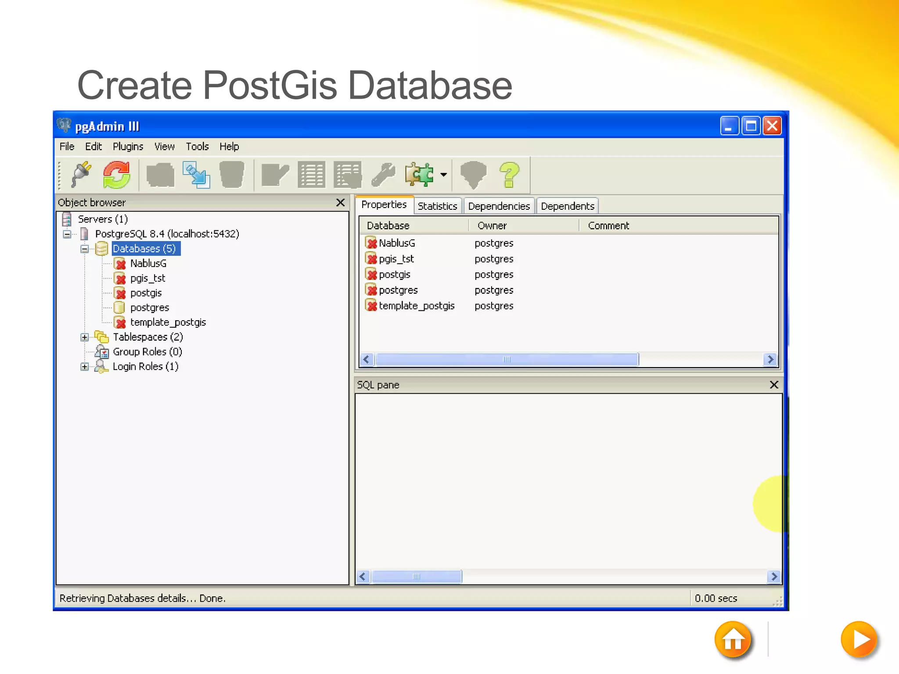Click the postgis row in Properties list

pyautogui.click(x=568, y=275)
